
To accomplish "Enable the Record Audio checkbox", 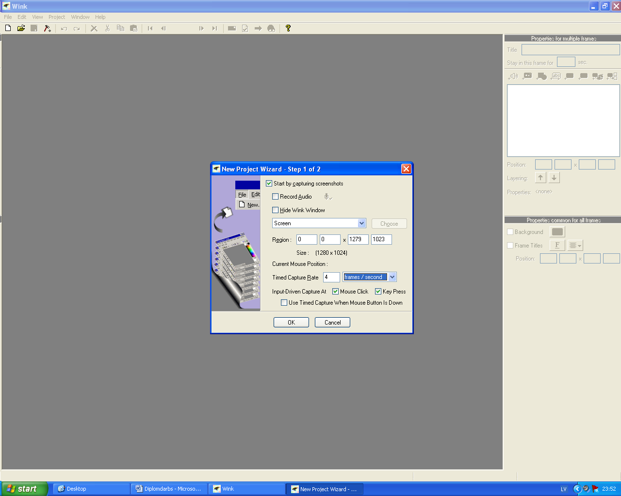I will [276, 197].
